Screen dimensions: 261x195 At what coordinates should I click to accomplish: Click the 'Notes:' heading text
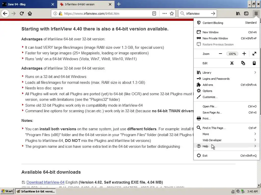point(27,121)
